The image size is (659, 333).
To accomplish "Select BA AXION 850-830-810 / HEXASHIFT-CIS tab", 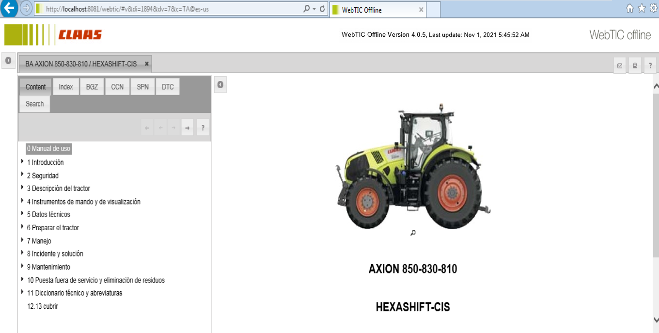I will (85, 63).
